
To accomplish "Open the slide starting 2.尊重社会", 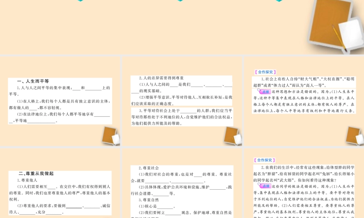I will (x=182, y=183).
